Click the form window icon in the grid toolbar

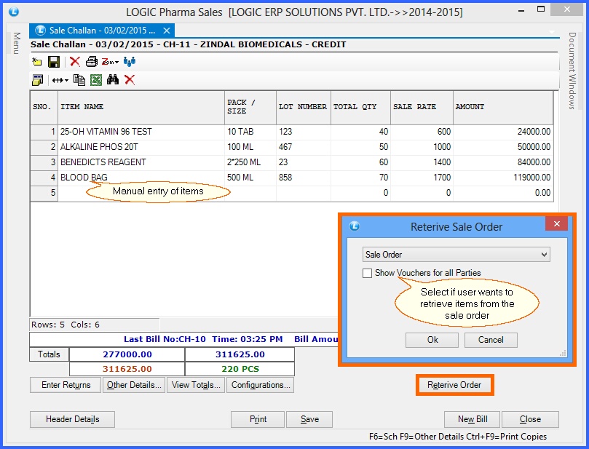[38, 79]
